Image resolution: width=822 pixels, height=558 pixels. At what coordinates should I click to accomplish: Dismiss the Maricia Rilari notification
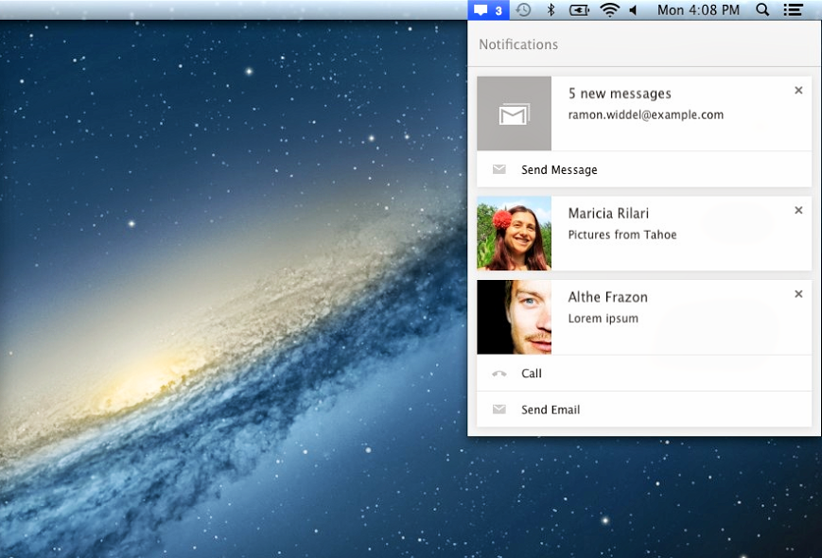click(x=798, y=210)
